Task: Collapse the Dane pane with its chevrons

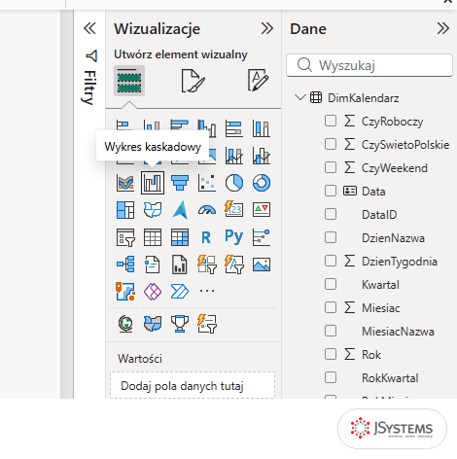Action: (x=443, y=28)
